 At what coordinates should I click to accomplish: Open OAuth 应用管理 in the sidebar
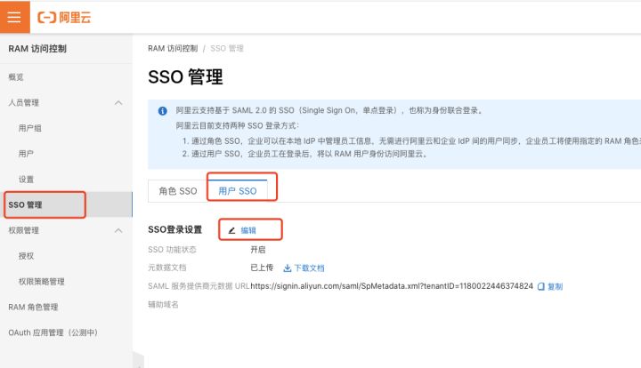(53, 332)
